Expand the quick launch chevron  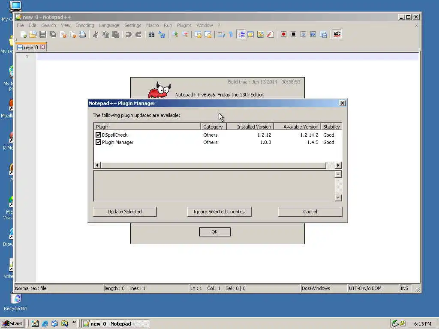coord(74,322)
